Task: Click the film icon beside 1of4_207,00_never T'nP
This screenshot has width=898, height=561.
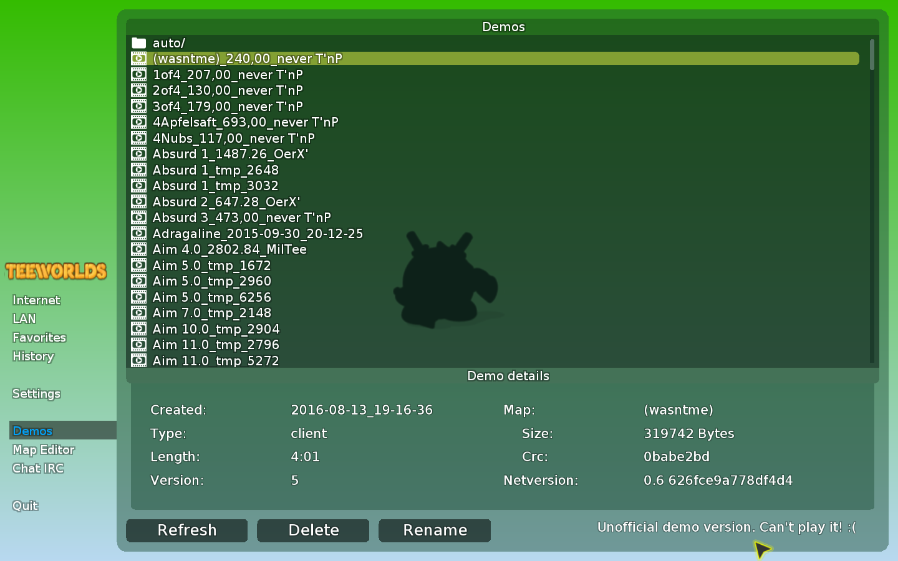Action: [138, 74]
